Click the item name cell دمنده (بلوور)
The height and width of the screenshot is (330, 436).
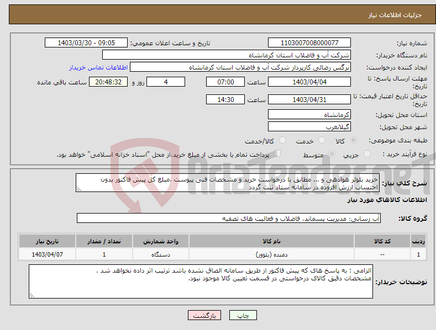[x=271, y=254]
